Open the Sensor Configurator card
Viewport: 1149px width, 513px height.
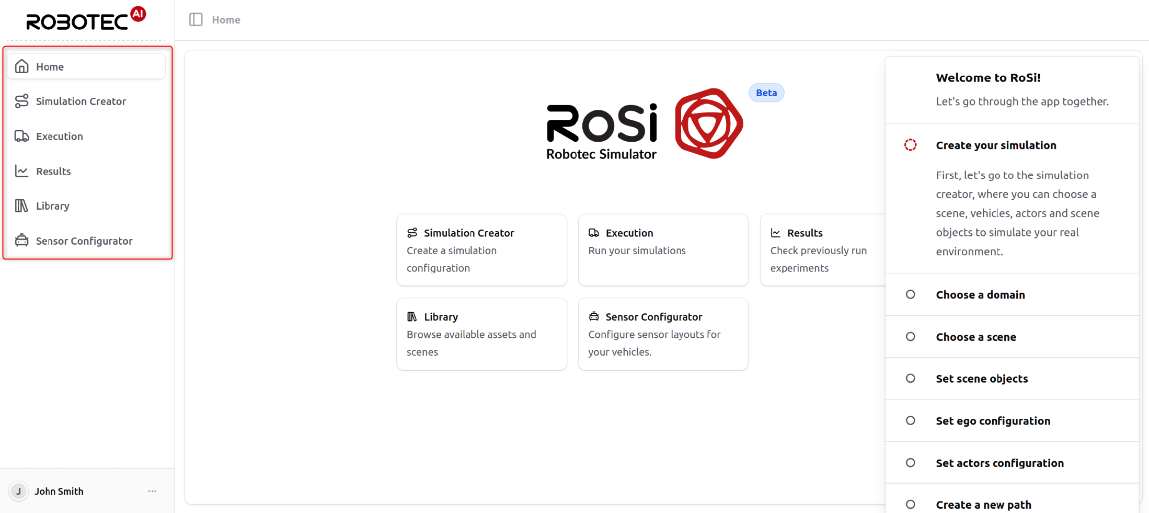[663, 334]
